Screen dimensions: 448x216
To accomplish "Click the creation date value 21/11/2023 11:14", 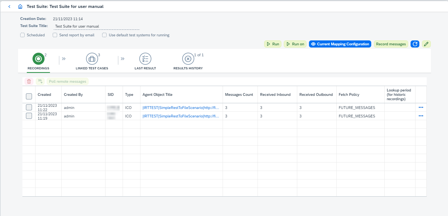I will pyautogui.click(x=68, y=19).
